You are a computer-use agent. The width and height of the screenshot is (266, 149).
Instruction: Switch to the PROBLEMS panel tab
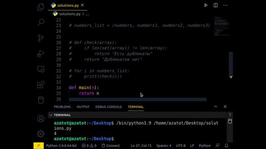[62, 107]
